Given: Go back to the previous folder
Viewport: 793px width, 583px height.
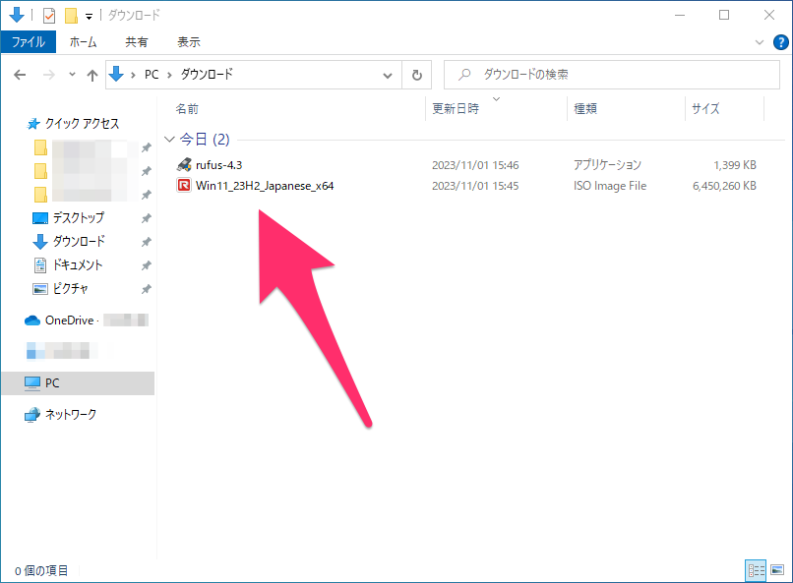Looking at the screenshot, I should pos(21,74).
